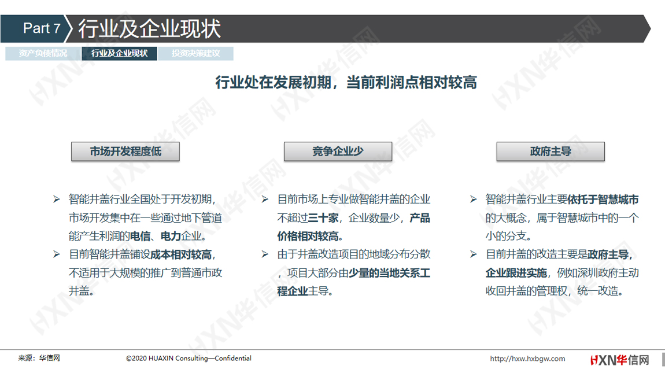665x373 pixels.
Task: Click the 竞争企业少 button
Action: [x=338, y=152]
